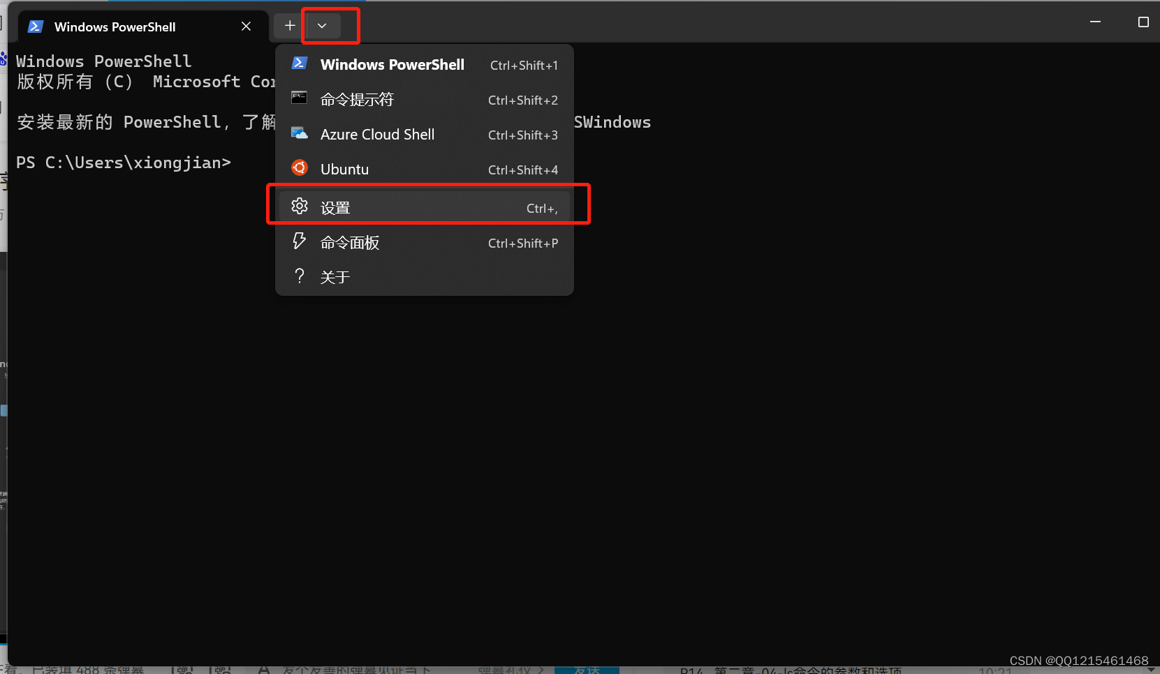Expand the new-tab profile dropdown arrow
The height and width of the screenshot is (674, 1160).
pyautogui.click(x=322, y=26)
